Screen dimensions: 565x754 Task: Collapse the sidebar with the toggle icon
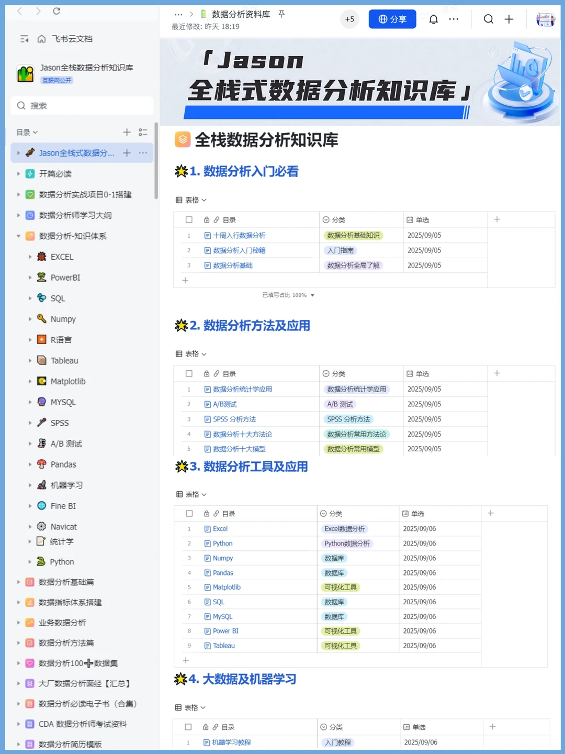[x=24, y=39]
